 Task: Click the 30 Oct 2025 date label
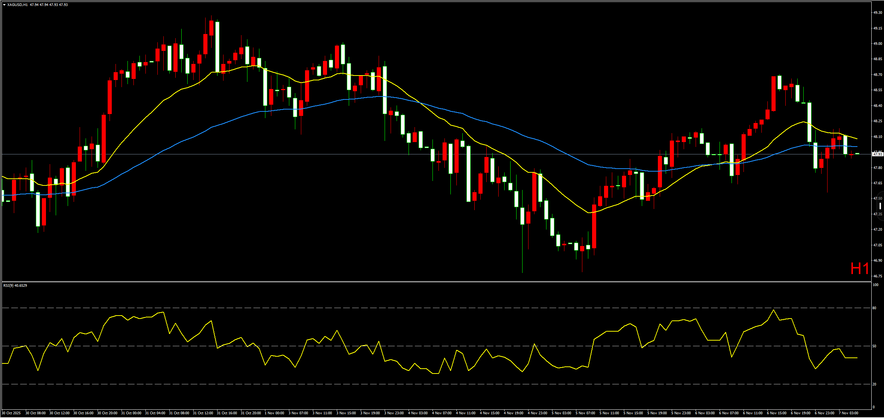click(11, 413)
